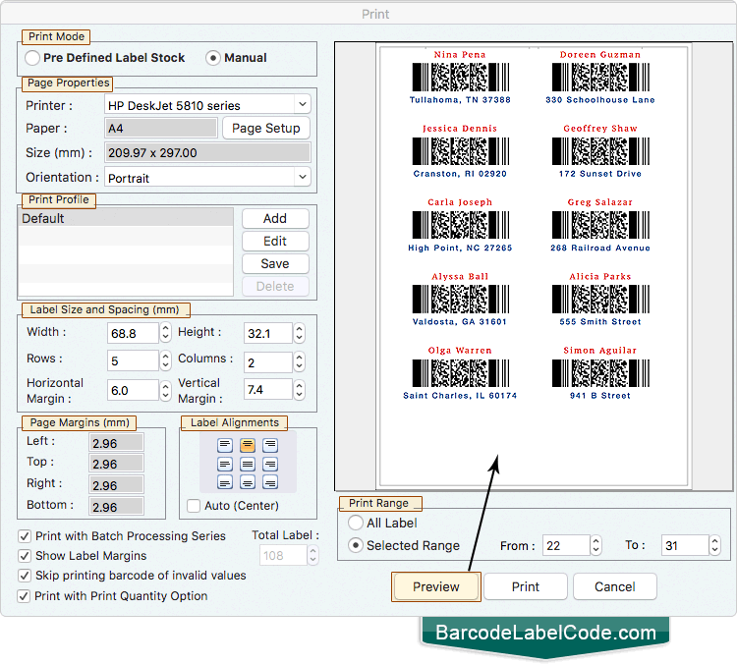Open the Printer dropdown list
The image size is (737, 664).
(303, 104)
